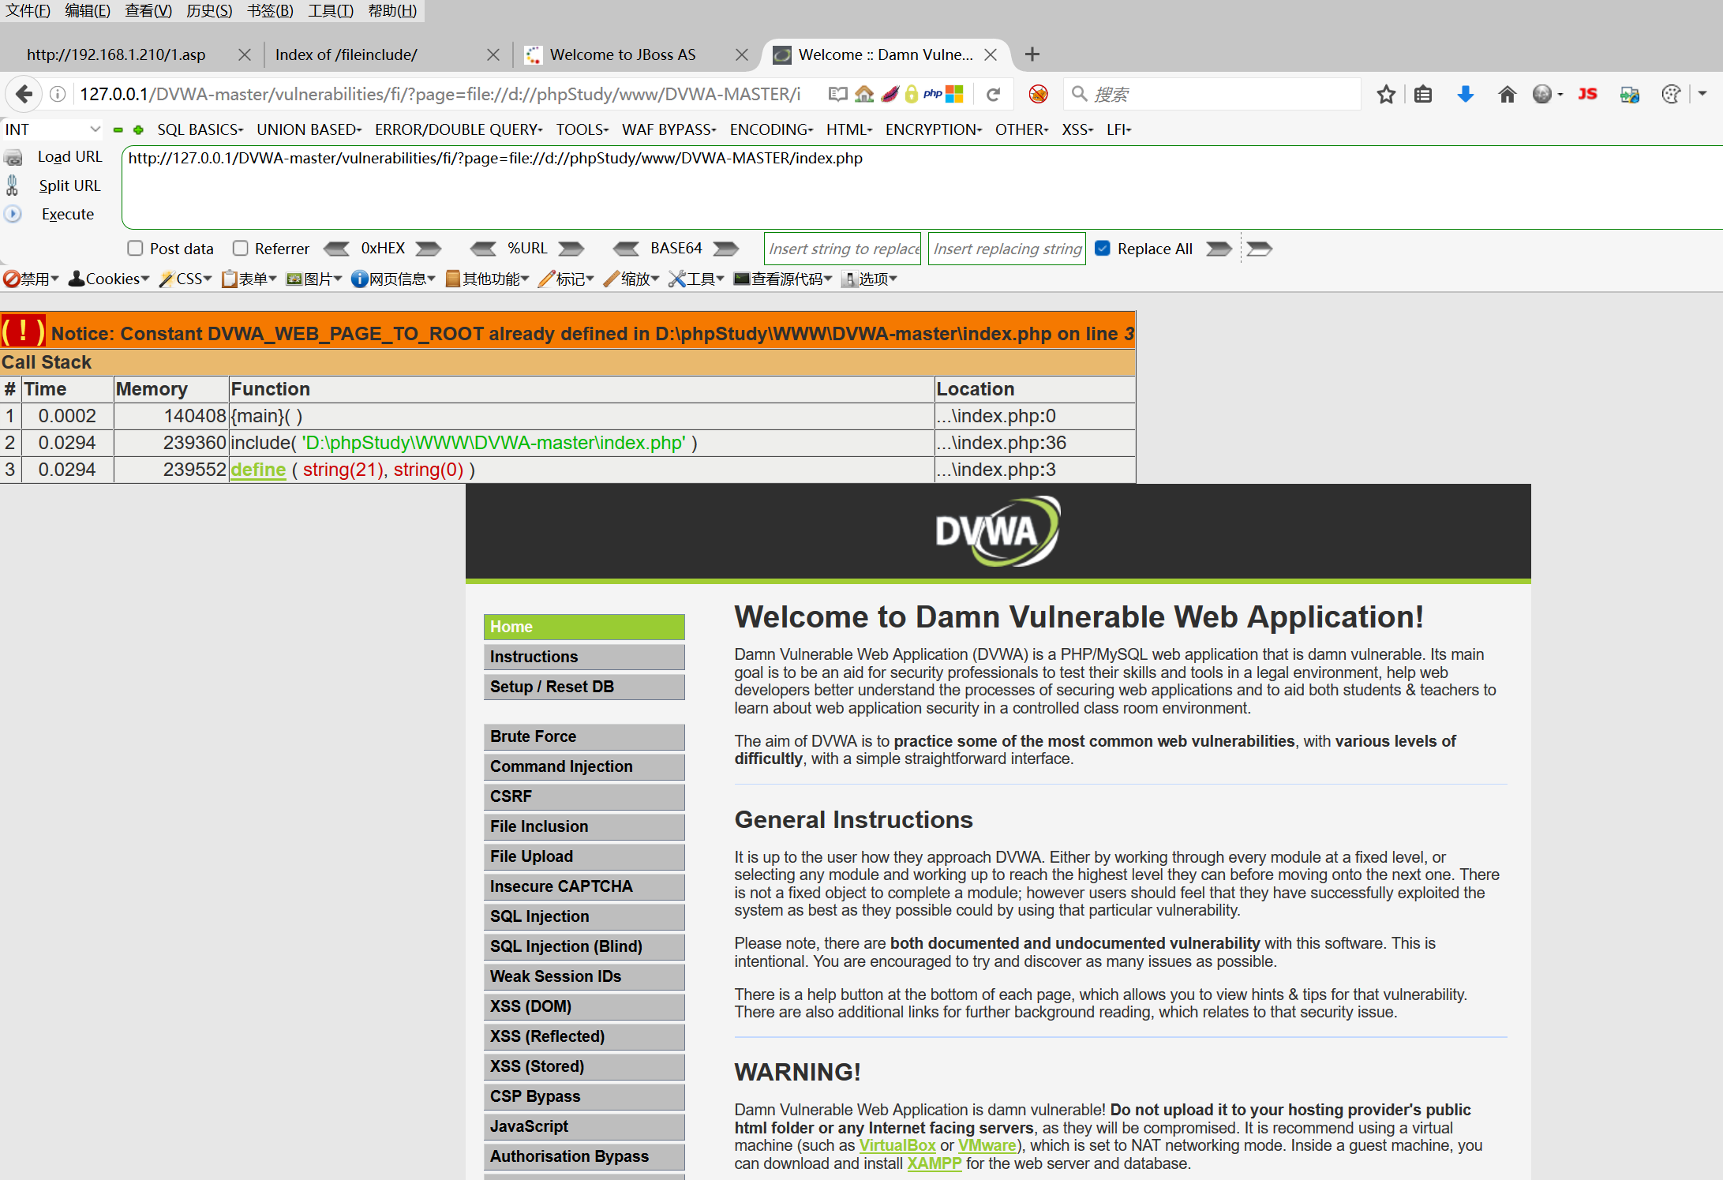1723x1180 pixels.
Task: Open downloads via blue arrow icon
Action: click(x=1466, y=94)
